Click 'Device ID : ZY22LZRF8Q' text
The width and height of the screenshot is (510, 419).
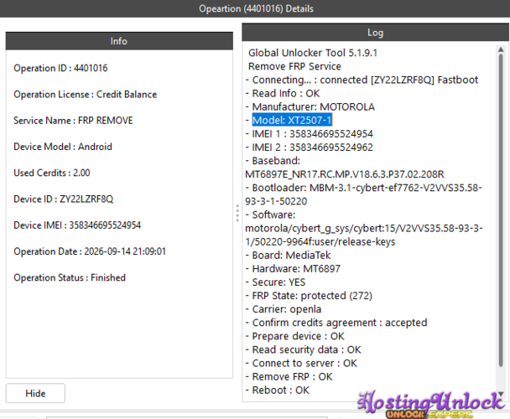click(x=64, y=199)
